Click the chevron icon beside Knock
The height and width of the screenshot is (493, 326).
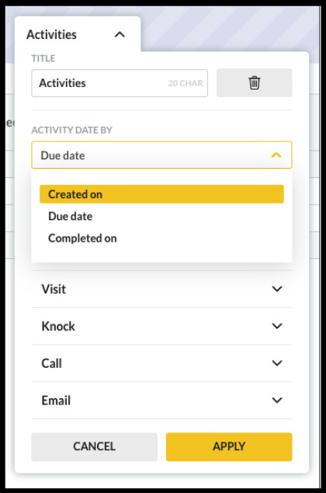click(x=277, y=326)
